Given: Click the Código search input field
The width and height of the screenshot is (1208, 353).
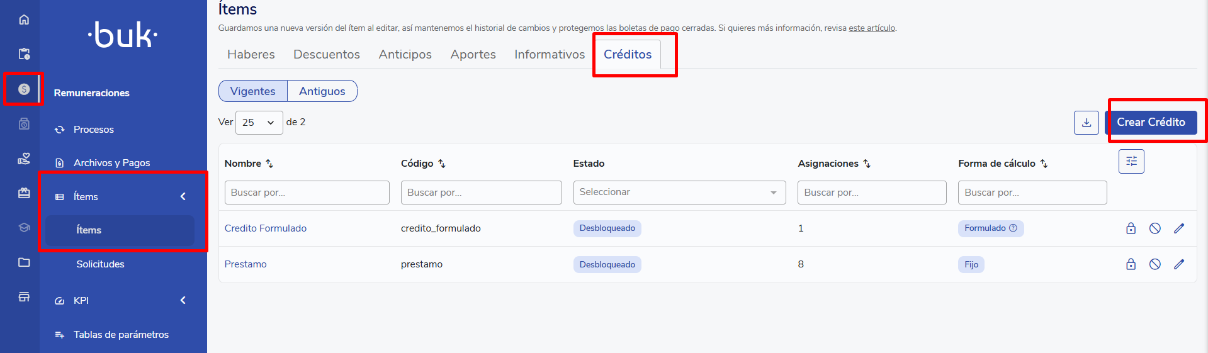Looking at the screenshot, I should 481,193.
